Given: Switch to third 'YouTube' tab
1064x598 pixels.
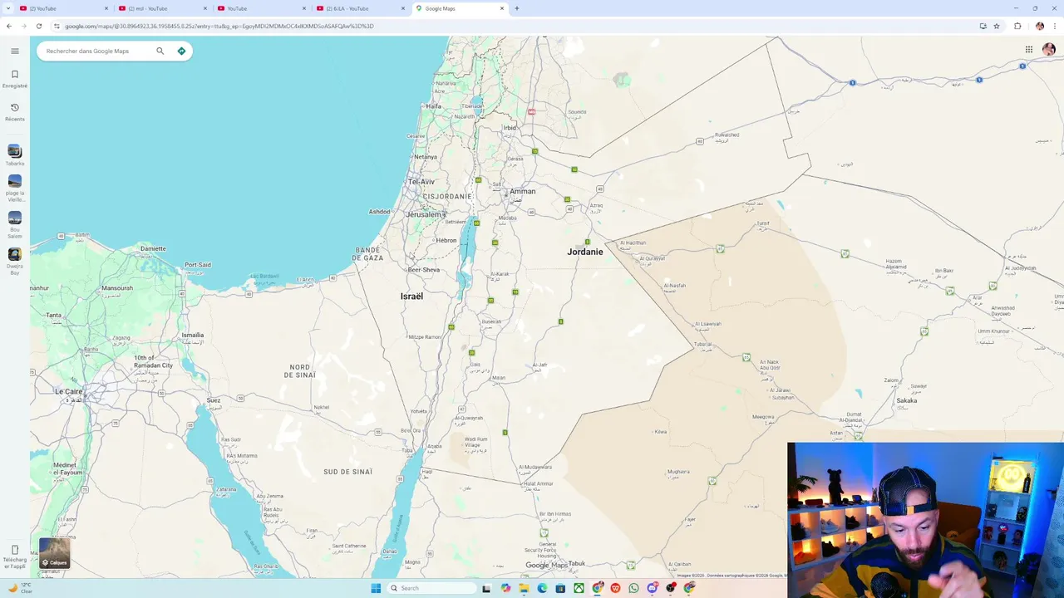Looking at the screenshot, I should coord(262,8).
